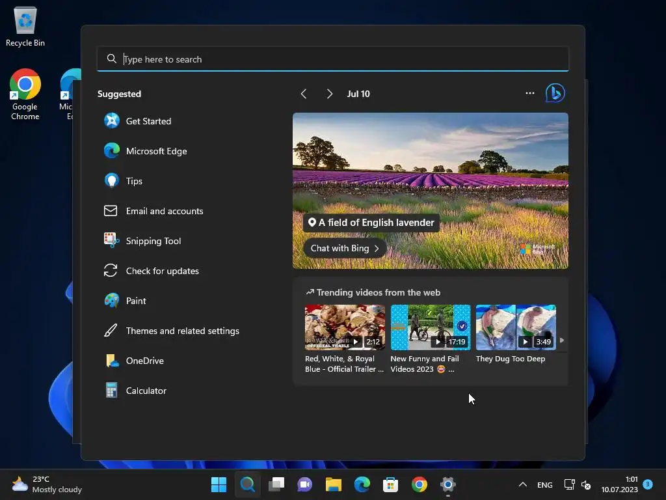Play They Dug Too Deep video
The image size is (666, 500).
pos(516,327)
